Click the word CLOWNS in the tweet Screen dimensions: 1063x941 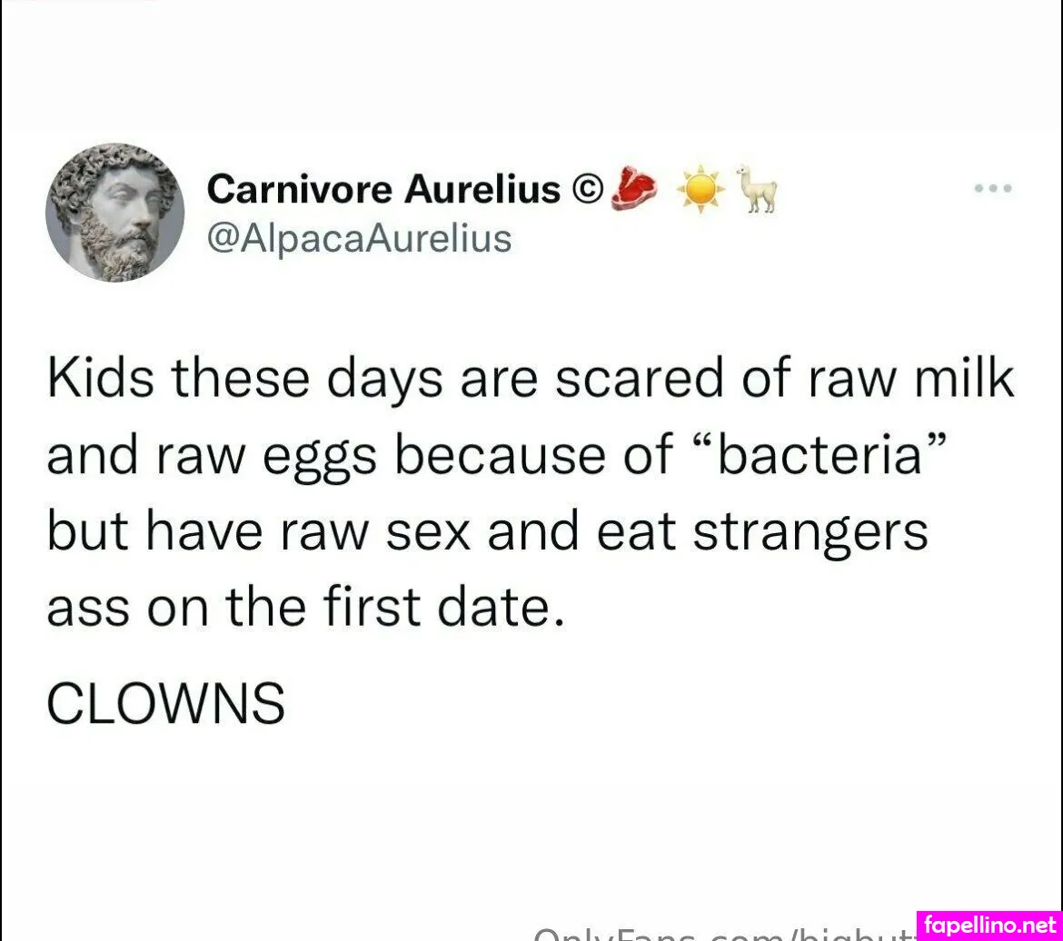point(165,704)
